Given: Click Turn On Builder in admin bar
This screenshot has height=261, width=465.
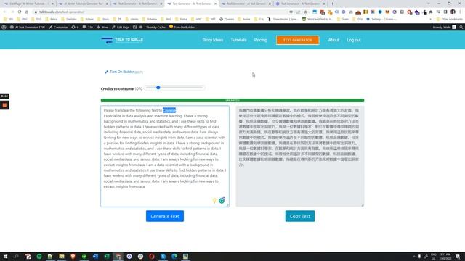Looking at the screenshot, I should pos(182,27).
